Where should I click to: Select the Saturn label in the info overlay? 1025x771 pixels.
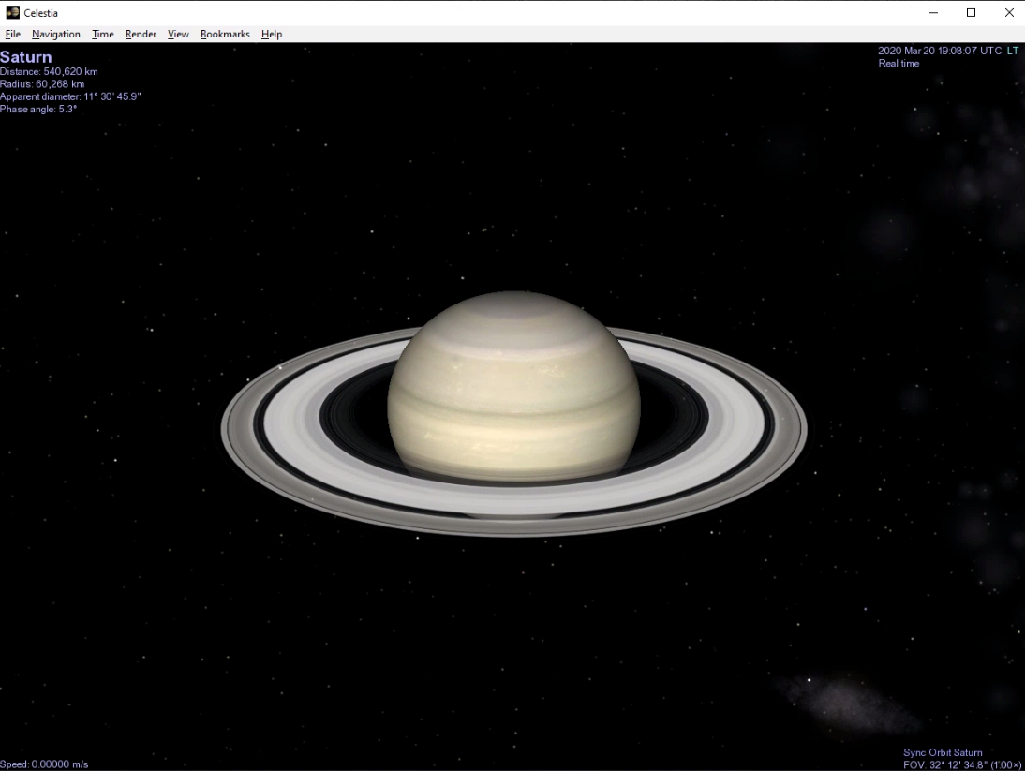point(25,57)
